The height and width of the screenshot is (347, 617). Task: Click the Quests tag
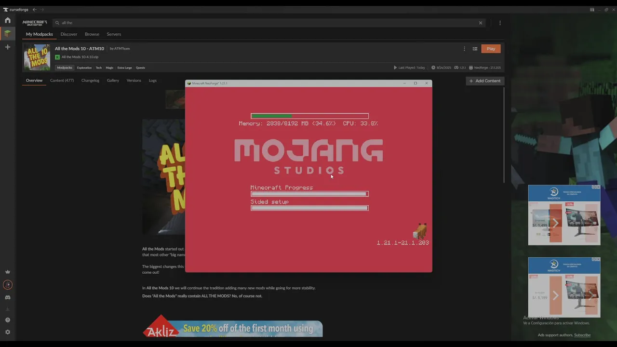[x=140, y=67]
